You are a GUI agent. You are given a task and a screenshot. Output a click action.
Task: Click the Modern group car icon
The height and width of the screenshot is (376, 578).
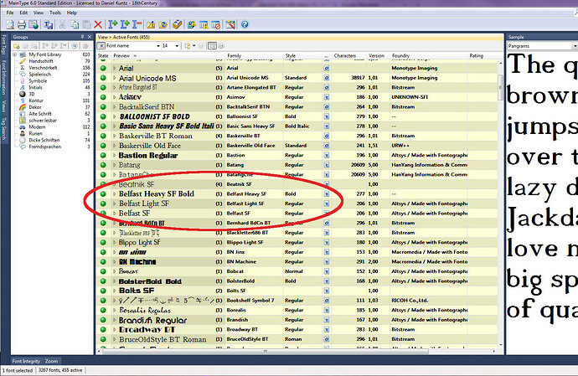(23, 126)
